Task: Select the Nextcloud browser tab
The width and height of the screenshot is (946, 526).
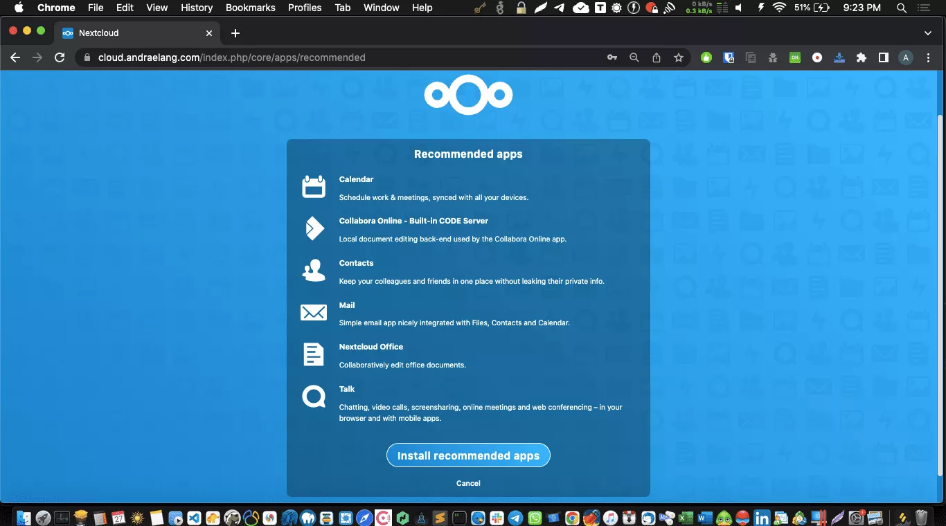Action: [137, 33]
